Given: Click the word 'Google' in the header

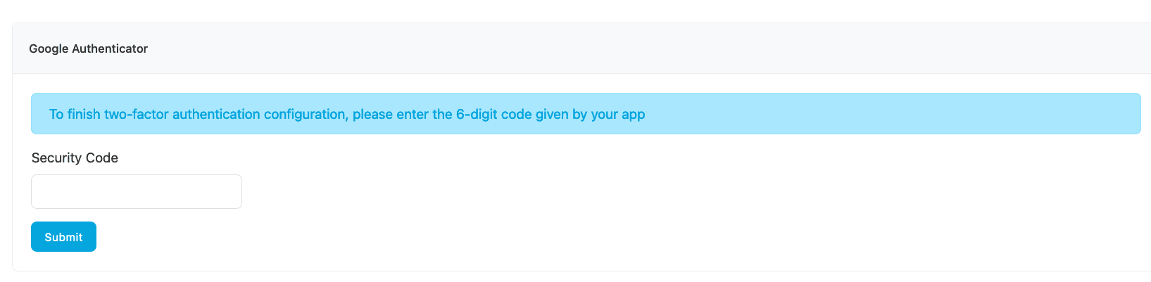Looking at the screenshot, I should point(49,49).
